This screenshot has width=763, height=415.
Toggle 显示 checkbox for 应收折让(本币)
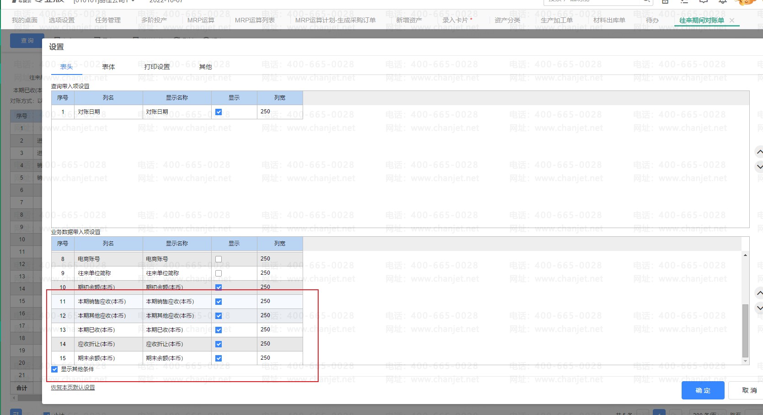point(219,344)
